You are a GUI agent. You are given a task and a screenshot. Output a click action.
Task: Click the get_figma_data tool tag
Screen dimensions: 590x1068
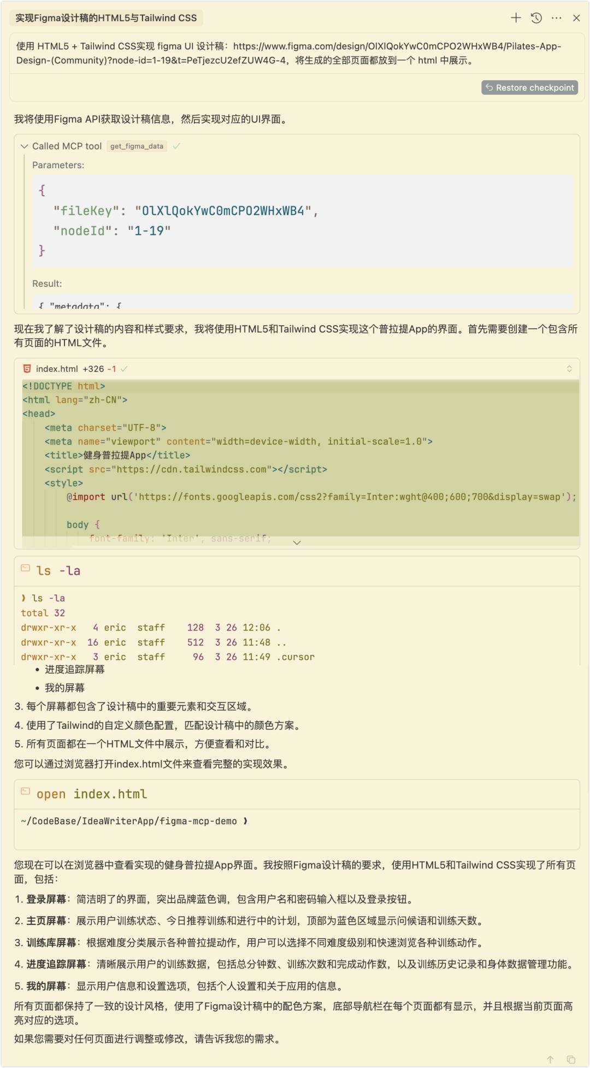(x=137, y=146)
